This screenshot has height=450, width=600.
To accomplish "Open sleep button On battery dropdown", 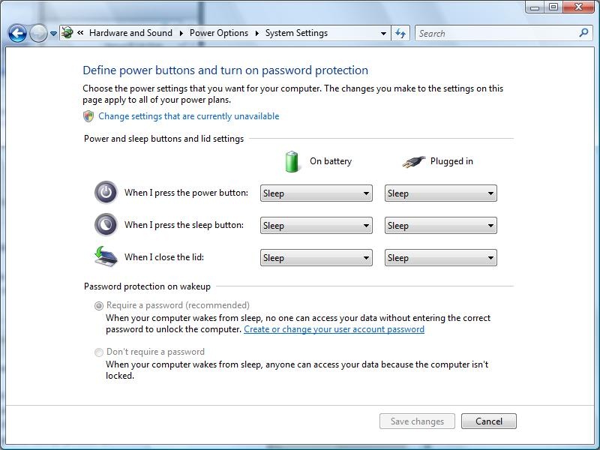I will point(316,226).
